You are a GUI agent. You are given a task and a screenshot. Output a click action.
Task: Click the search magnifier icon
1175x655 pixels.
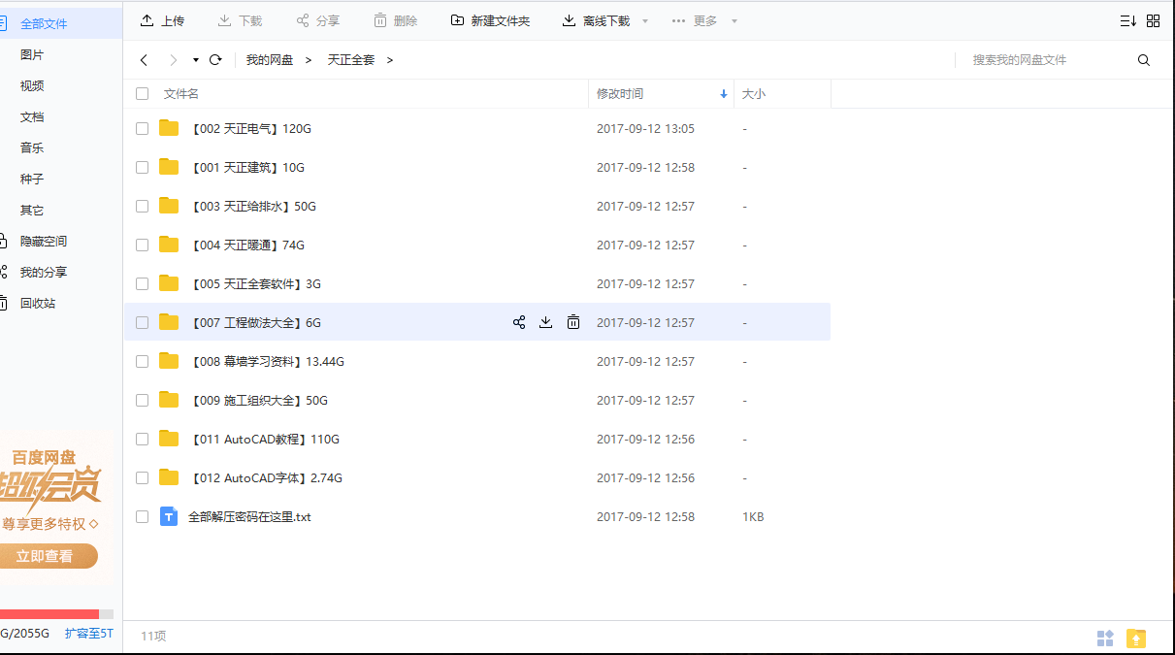(x=1144, y=60)
